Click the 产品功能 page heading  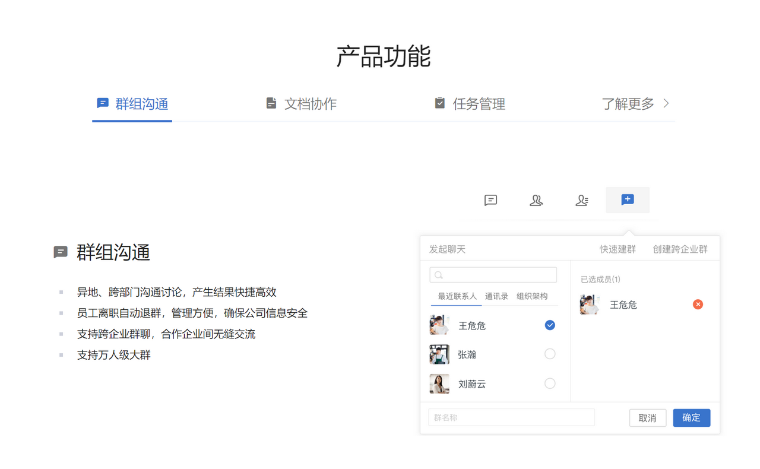tap(384, 56)
